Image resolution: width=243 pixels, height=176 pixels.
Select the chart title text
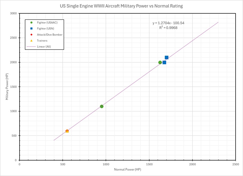tap(121, 6)
